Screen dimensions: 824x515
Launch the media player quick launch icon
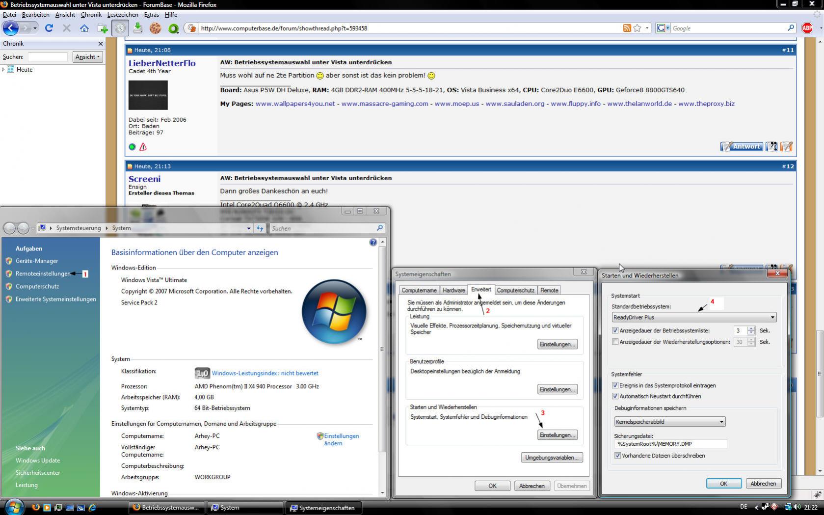tap(47, 507)
